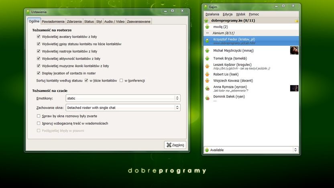Enable sorting w konferencji checkbox
Screen dimensions: 334x188
coord(121,80)
